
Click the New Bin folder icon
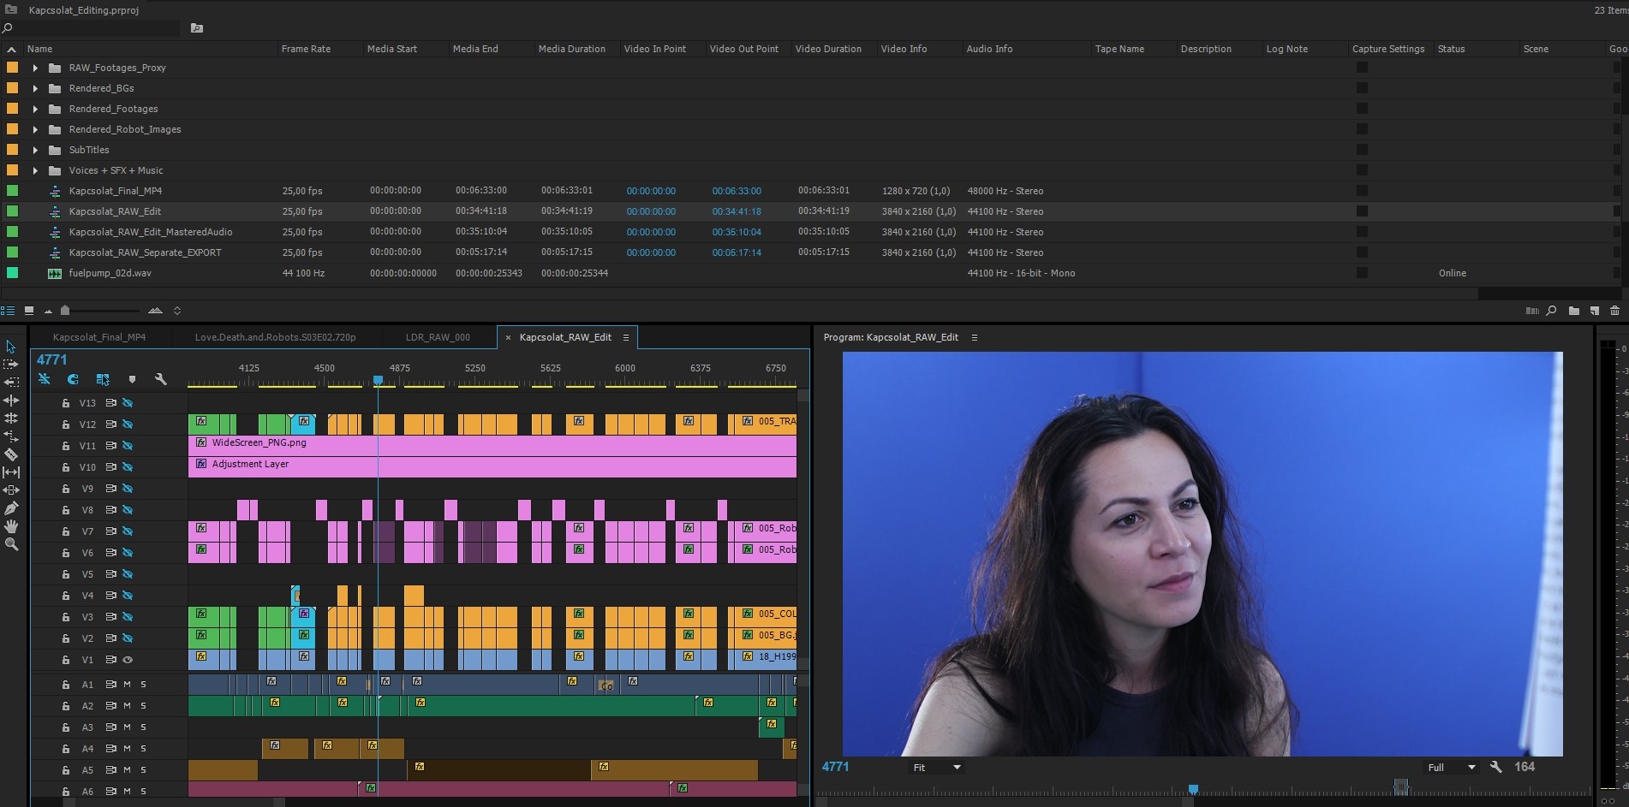tap(1573, 311)
